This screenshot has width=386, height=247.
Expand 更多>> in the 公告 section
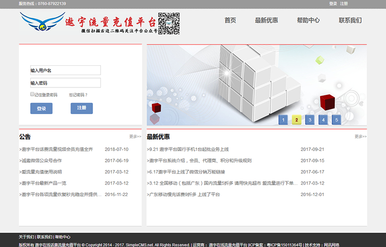click(x=135, y=137)
